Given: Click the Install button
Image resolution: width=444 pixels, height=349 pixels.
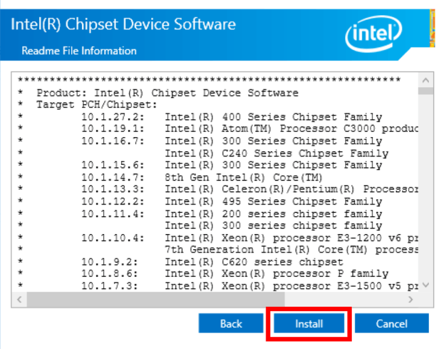Looking at the screenshot, I should coord(309,323).
